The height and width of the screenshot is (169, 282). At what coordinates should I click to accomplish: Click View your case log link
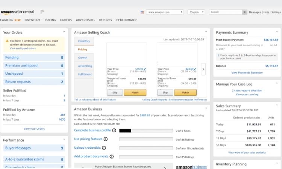pos(247,94)
